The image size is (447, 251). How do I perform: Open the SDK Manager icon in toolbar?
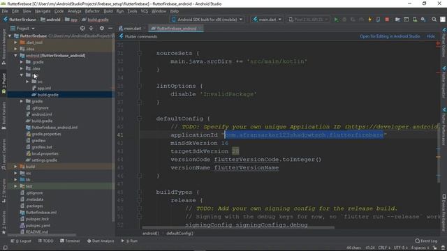(x=423, y=20)
